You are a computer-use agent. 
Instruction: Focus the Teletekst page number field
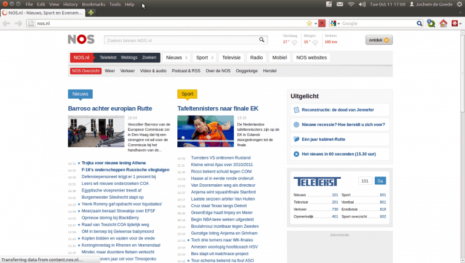pos(365,181)
